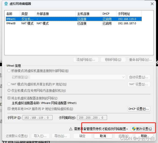Click the 子网 IP input field
The image size is (158, 143).
(38, 118)
